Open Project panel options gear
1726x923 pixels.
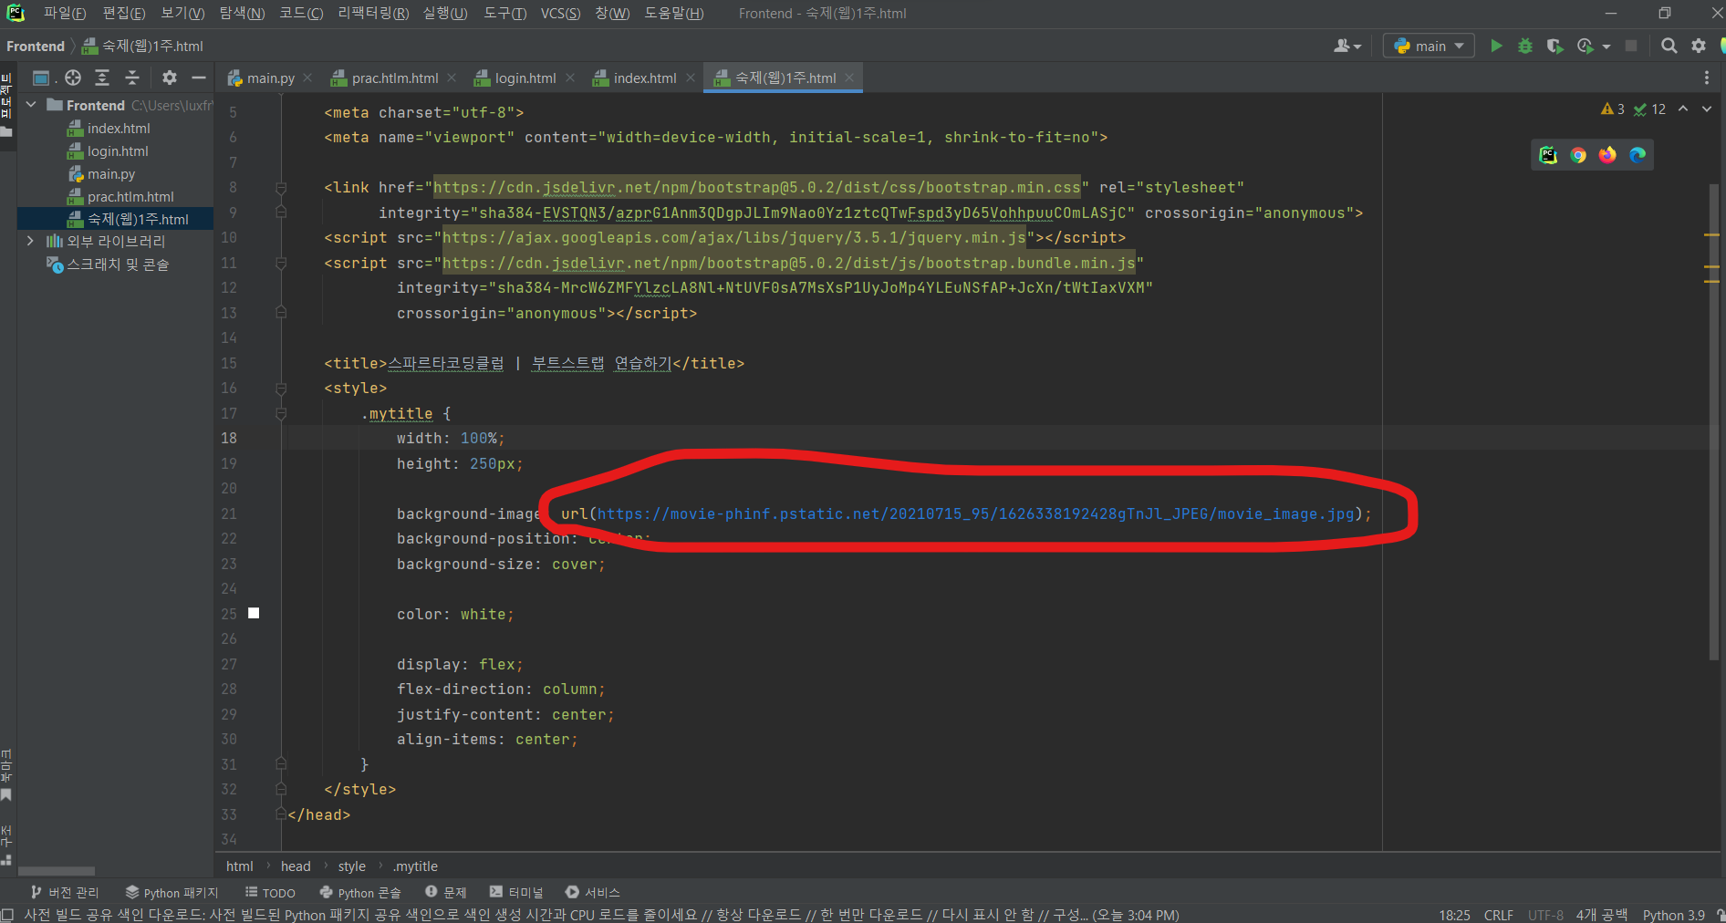[x=170, y=78]
